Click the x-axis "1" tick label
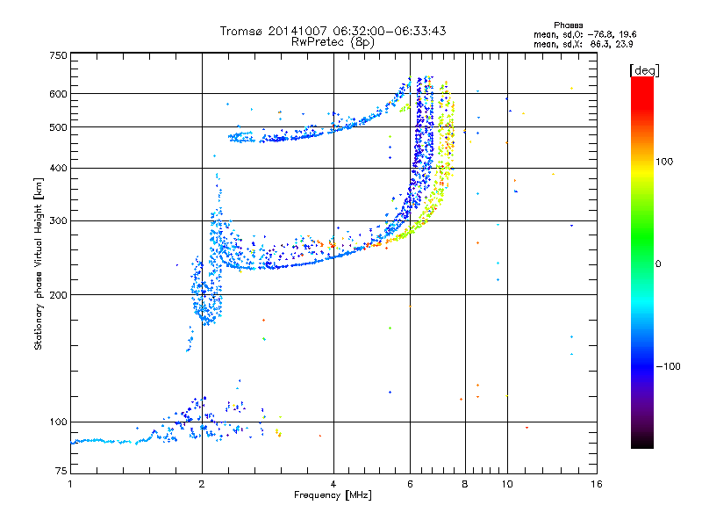Image resolution: width=702 pixels, height=527 pixels. pos(70,484)
